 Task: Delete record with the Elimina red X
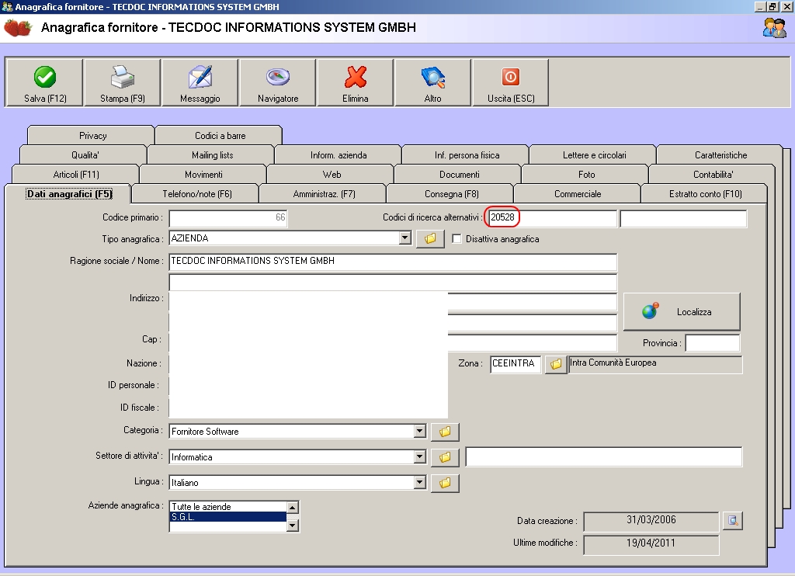[356, 78]
